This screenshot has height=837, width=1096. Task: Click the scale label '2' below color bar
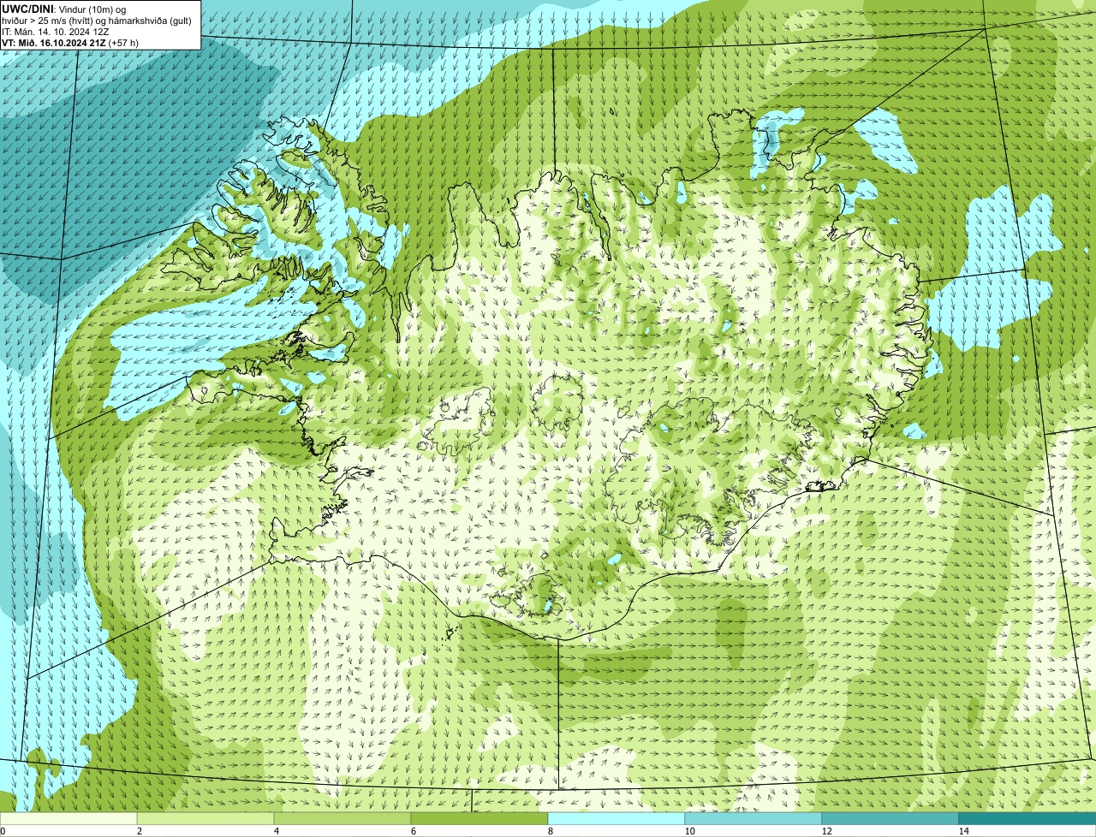139,831
